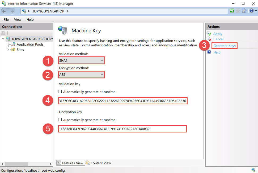The width and height of the screenshot is (258, 173).
Task: Click TOPNGUYENLAPTOP server node icon in tree
Action: point(8,39)
